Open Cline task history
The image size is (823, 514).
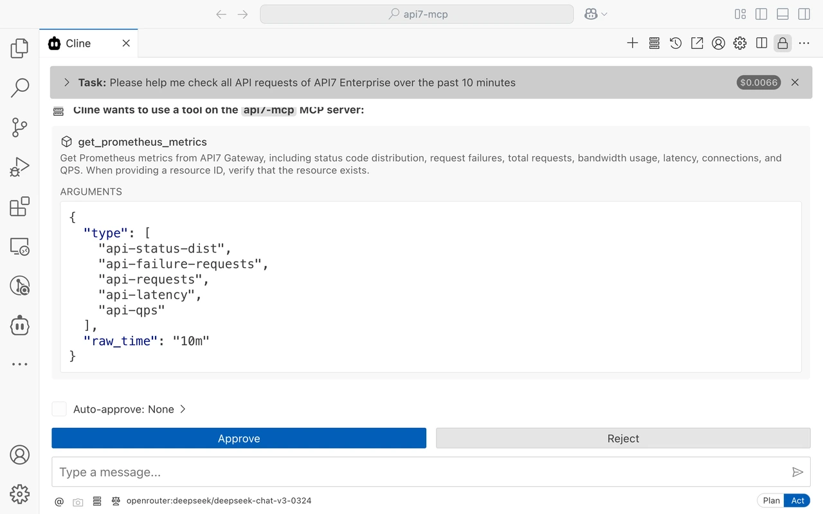(676, 43)
